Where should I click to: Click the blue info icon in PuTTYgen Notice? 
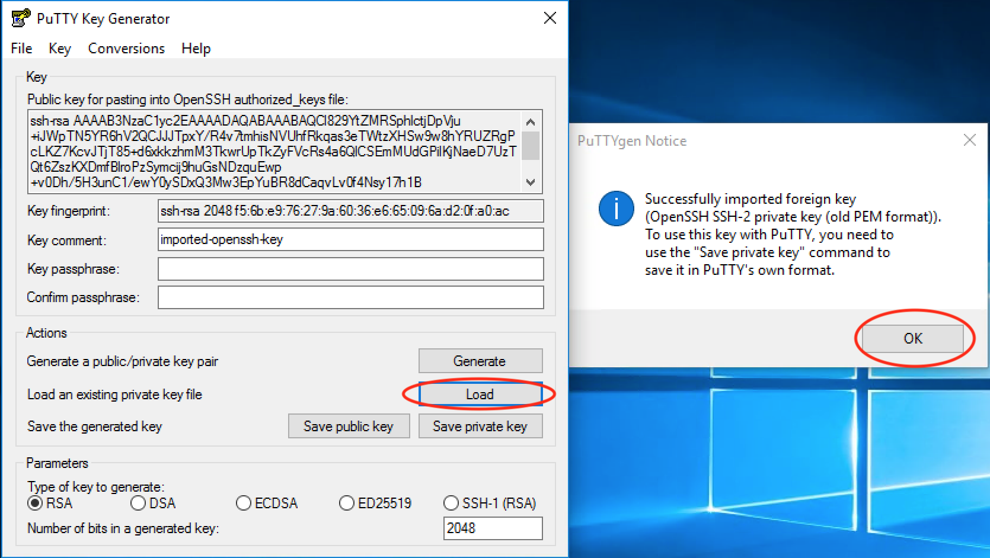point(616,209)
